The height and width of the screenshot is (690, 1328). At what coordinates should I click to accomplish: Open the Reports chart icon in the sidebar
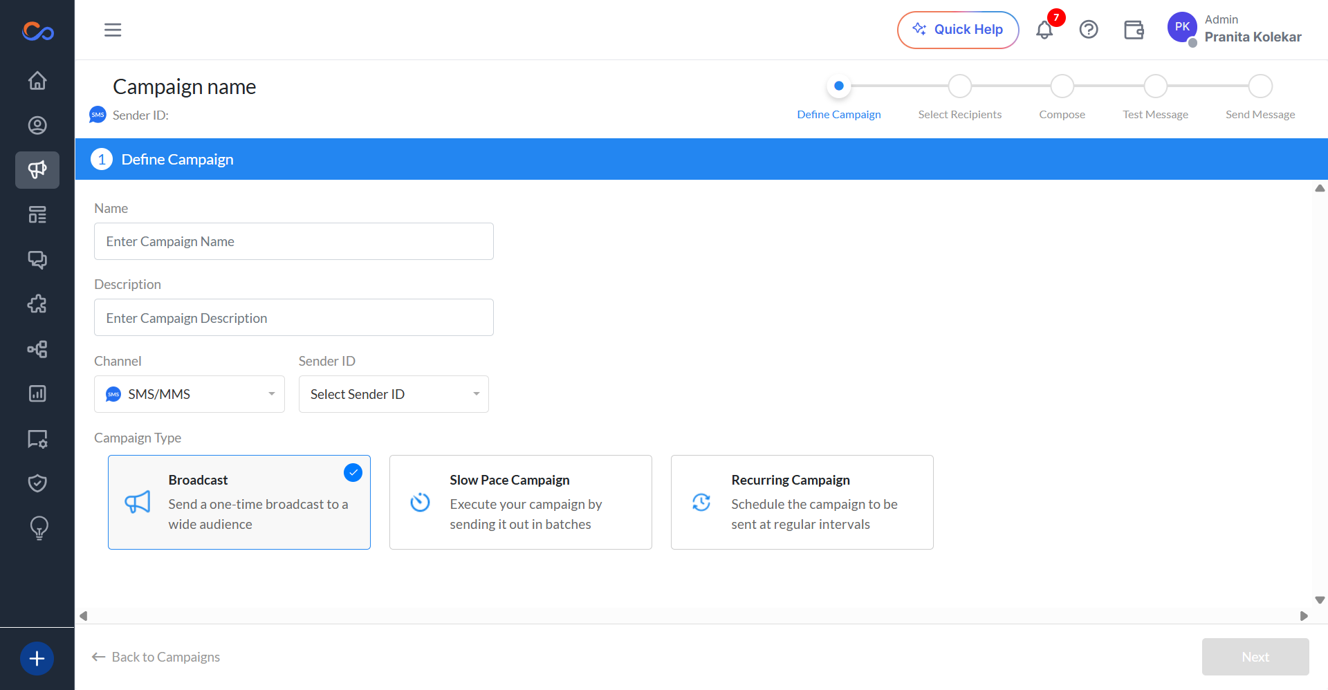click(x=37, y=393)
